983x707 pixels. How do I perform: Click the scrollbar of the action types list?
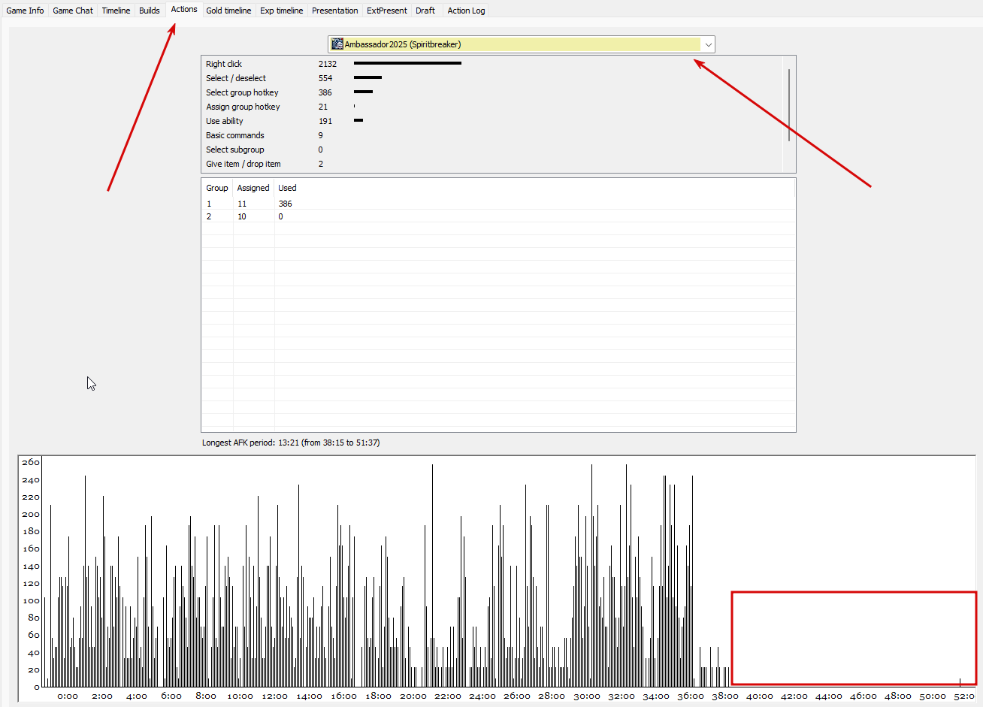point(789,105)
